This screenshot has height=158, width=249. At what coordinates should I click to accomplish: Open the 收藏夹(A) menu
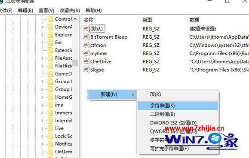pyautogui.click(x=70, y=10)
